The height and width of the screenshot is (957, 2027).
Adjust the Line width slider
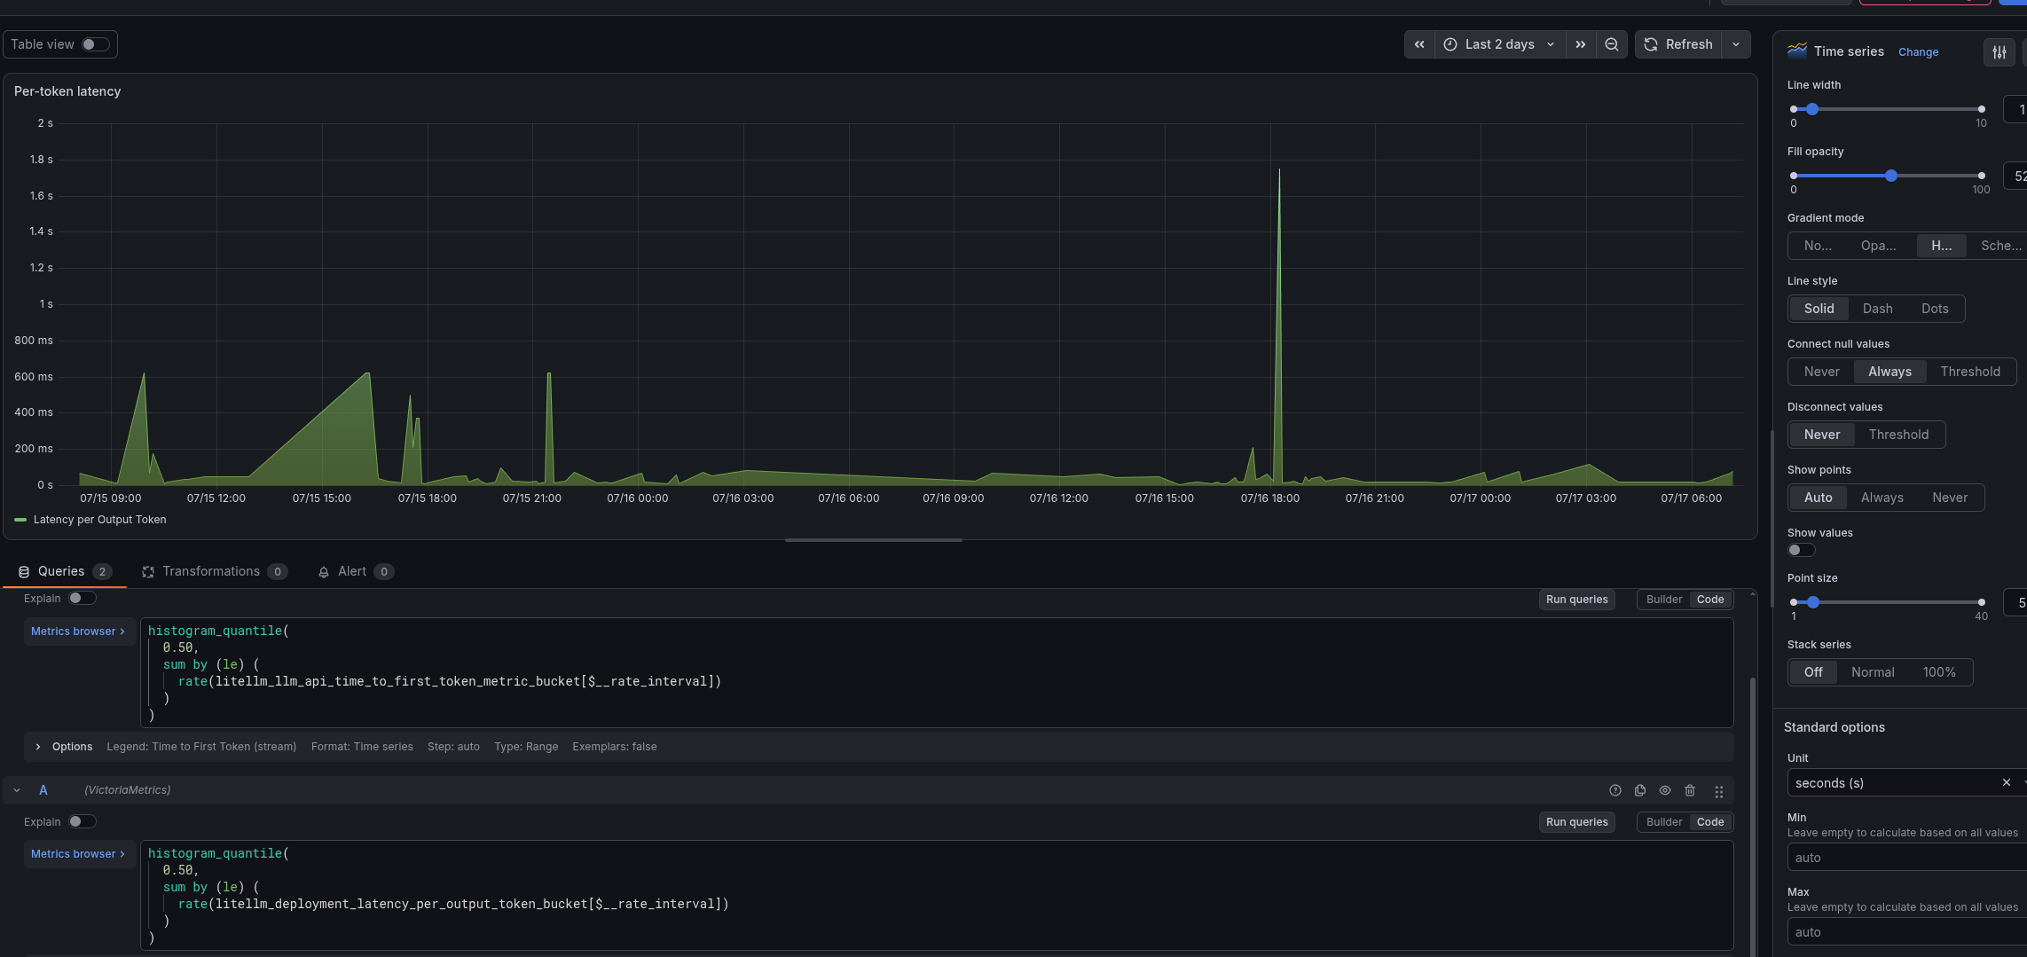pos(1887,109)
